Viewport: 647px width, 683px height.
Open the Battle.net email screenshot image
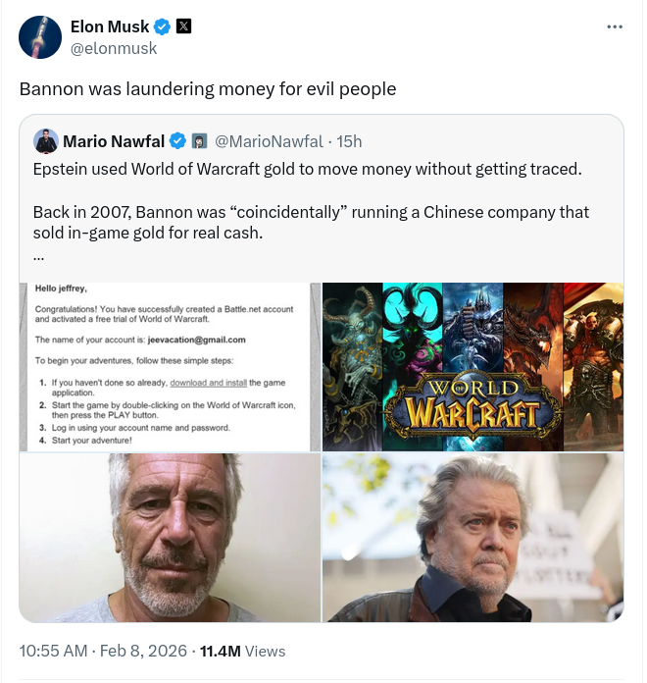pos(171,367)
